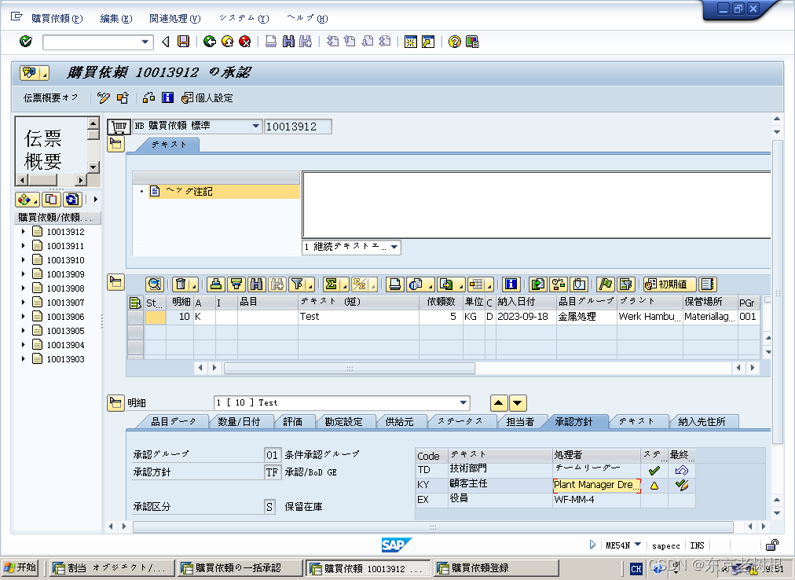Viewport: 795px width, 580px height.
Task: Collapse the item detail 明細 section toggle
Action: click(x=116, y=403)
